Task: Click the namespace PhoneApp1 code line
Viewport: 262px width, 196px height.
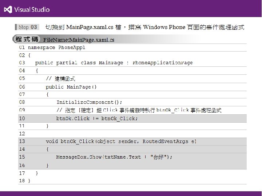Action: (x=56, y=48)
